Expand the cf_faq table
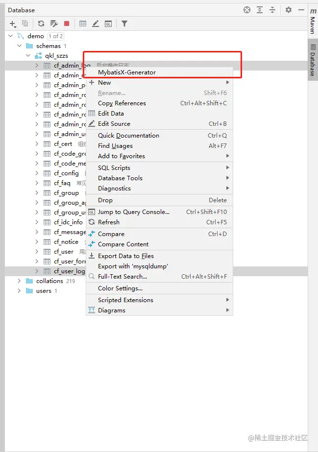Image resolution: width=318 pixels, height=452 pixels. coord(37,183)
